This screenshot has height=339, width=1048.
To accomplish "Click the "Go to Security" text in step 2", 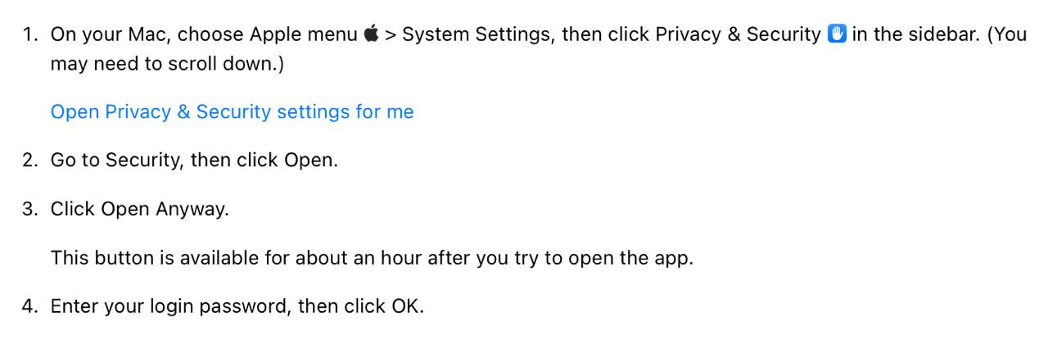I will pos(115,160).
